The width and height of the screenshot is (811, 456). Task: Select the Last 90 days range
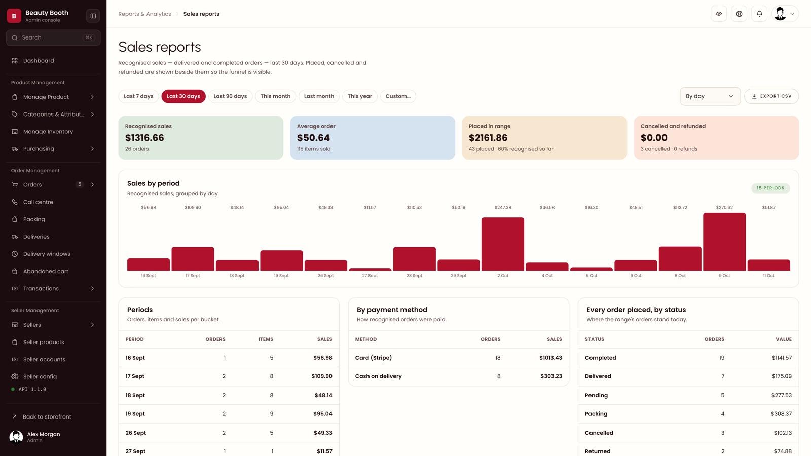(230, 96)
